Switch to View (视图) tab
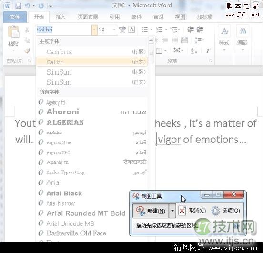 tap(180, 17)
